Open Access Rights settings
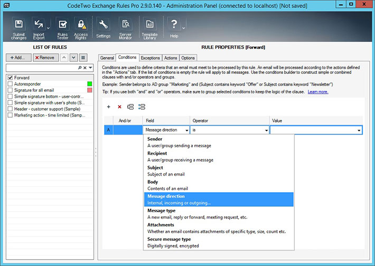This screenshot has height=266, width=375. point(81,29)
